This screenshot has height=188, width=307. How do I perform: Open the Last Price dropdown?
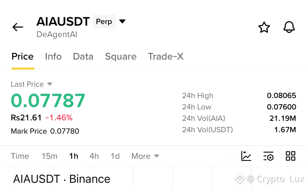point(31,84)
